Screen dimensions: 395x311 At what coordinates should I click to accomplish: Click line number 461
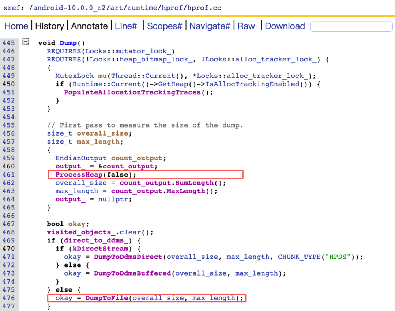tap(8, 174)
